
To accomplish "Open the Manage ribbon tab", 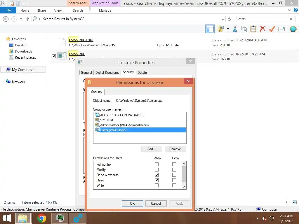I will (x=105, y=10).
